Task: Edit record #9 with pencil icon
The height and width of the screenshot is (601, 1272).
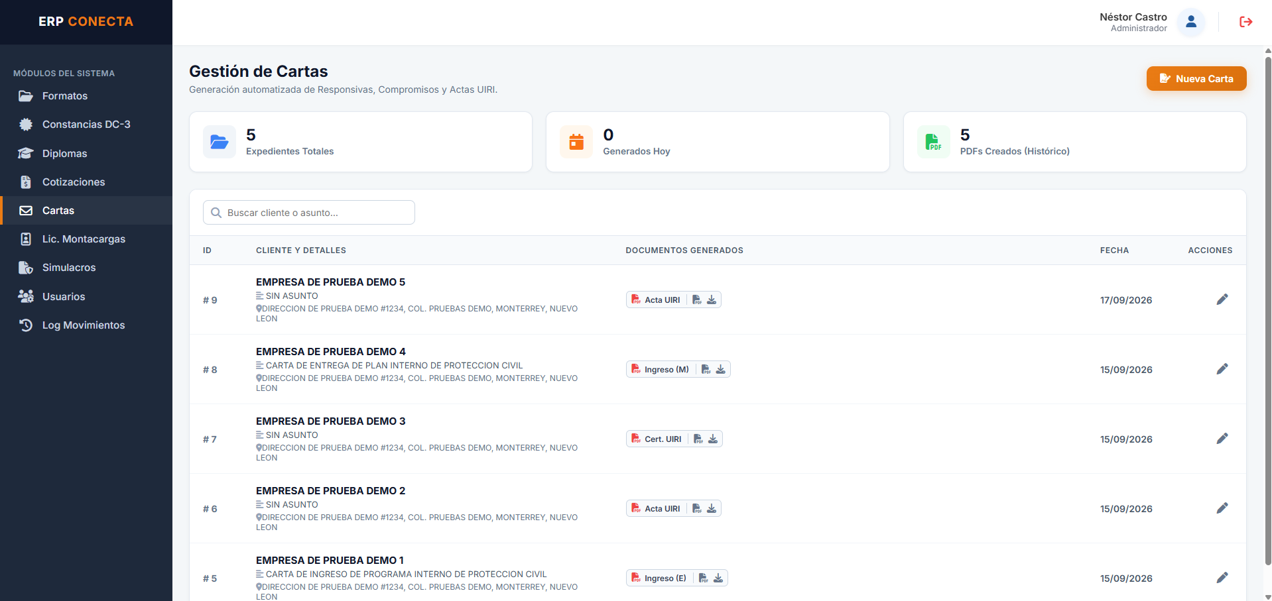Action: [1222, 300]
